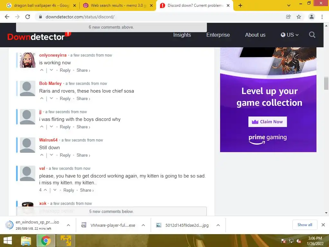The width and height of the screenshot is (329, 247).
Task: Open the Windows Start button
Action: click(8, 241)
